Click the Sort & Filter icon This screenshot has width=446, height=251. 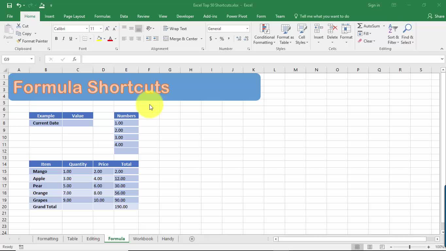point(393,30)
